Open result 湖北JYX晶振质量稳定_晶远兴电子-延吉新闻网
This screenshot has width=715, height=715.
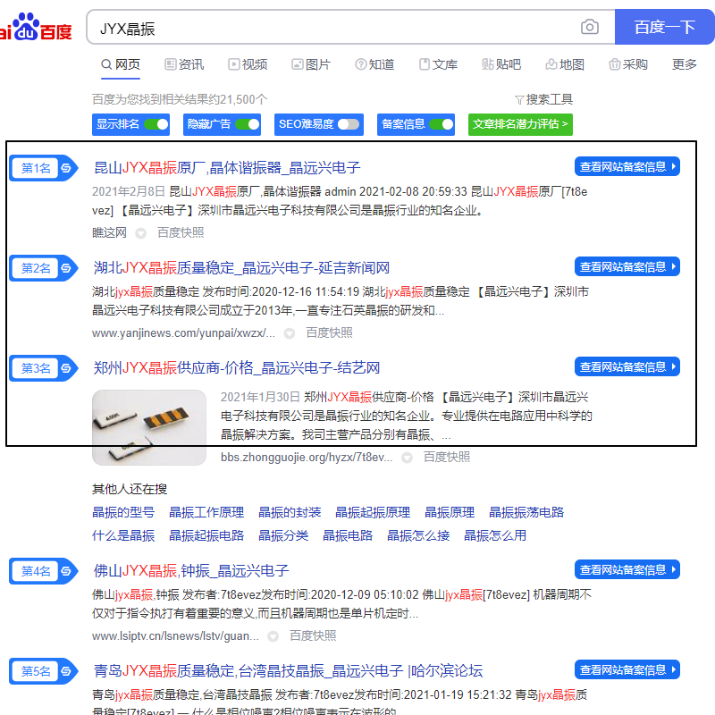click(x=241, y=267)
